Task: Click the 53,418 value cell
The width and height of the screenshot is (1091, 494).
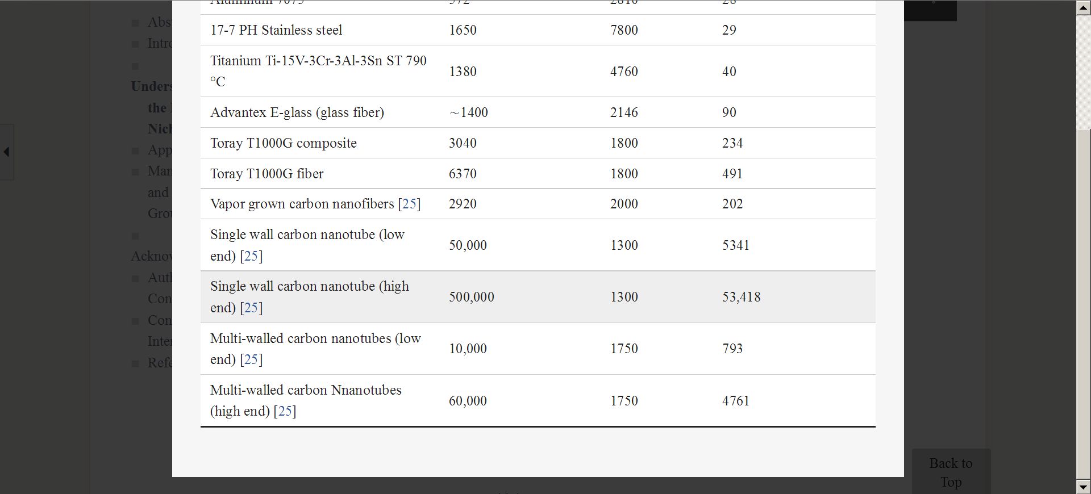Action: pyautogui.click(x=741, y=297)
